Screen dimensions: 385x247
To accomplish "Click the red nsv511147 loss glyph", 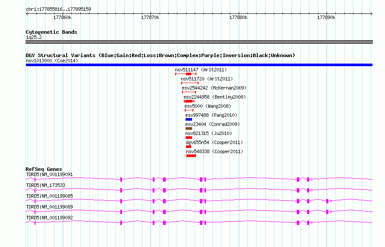I will (186, 74).
